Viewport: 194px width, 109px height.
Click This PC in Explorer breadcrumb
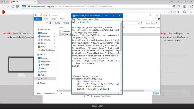57,23
